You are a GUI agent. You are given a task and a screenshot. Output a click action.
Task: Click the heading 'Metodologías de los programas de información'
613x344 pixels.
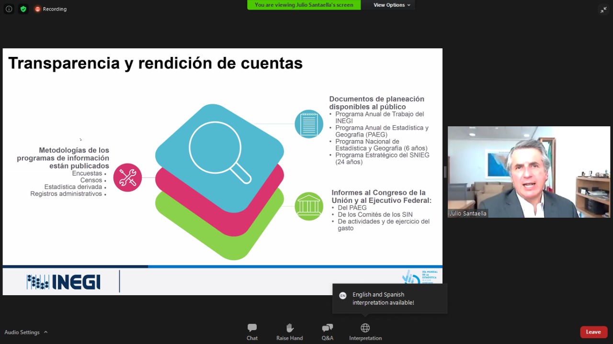coord(63,158)
